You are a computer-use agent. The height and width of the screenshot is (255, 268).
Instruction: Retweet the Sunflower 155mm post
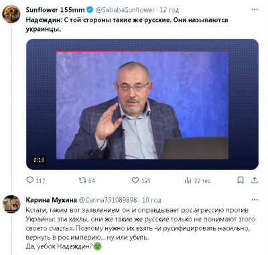[82, 180]
